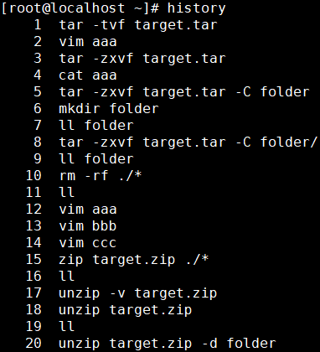
Task: Click history line 1 tar -tvf target.tar
Action: 138,25
